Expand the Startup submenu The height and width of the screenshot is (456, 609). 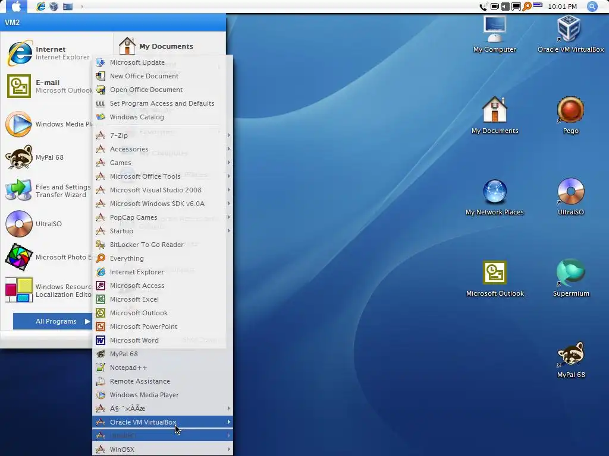pos(162,231)
